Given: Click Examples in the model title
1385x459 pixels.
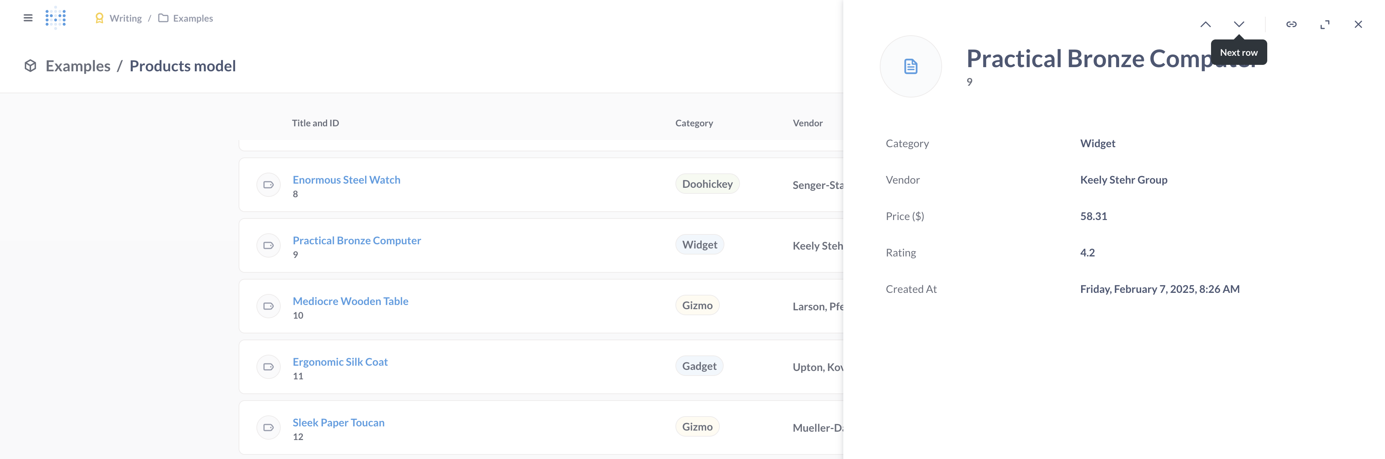Looking at the screenshot, I should (x=78, y=66).
